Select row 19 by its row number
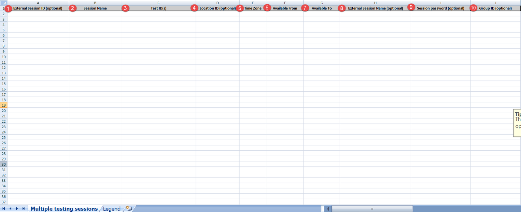The image size is (521, 212). point(4,105)
